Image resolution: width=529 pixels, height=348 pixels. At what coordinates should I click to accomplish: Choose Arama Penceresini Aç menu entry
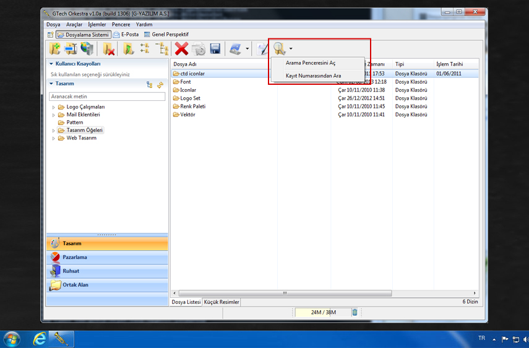point(318,63)
